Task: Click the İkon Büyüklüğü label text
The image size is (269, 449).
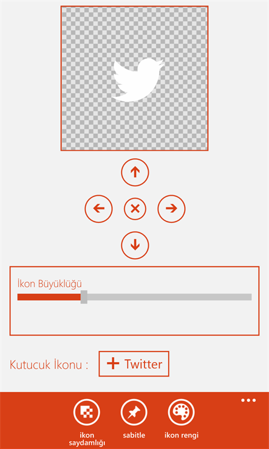Action: (x=50, y=284)
